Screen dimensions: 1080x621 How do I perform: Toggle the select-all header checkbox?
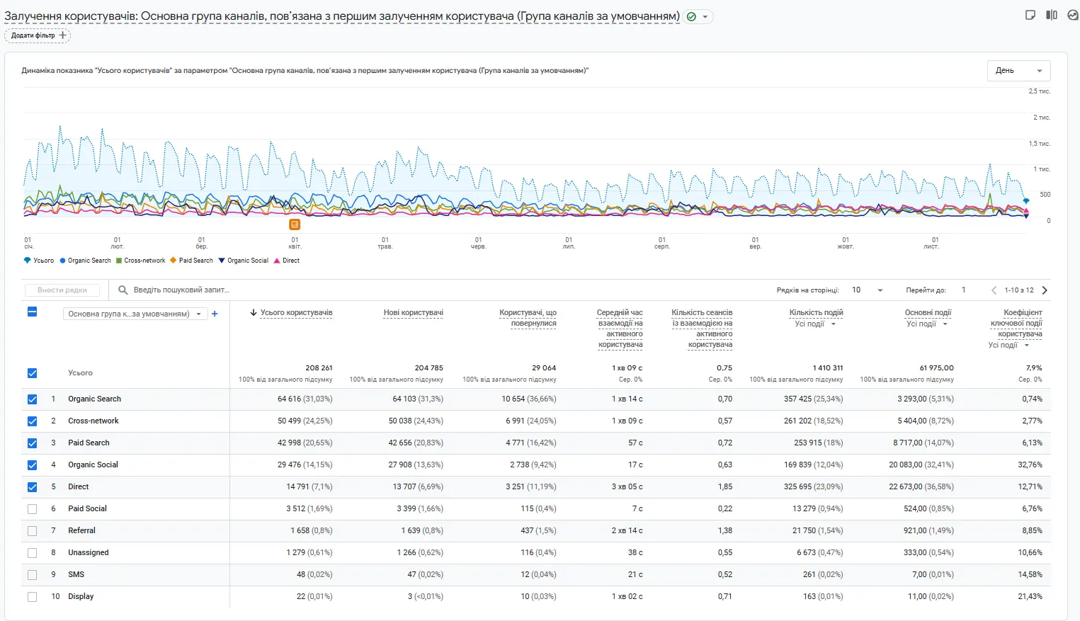(32, 312)
